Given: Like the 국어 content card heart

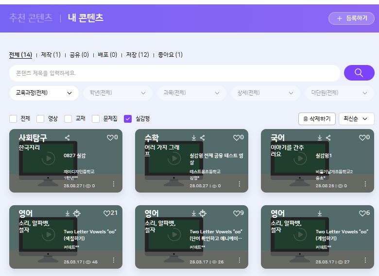Looking at the screenshot, I should pyautogui.click(x=362, y=138).
